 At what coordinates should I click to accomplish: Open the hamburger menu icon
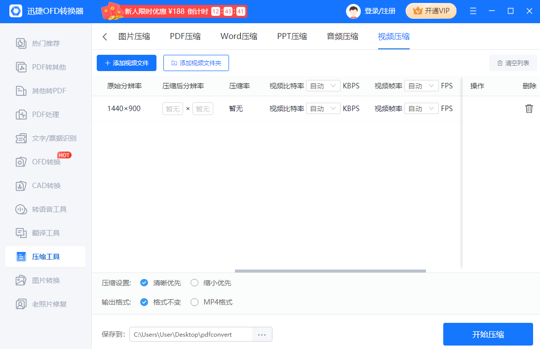tap(473, 11)
